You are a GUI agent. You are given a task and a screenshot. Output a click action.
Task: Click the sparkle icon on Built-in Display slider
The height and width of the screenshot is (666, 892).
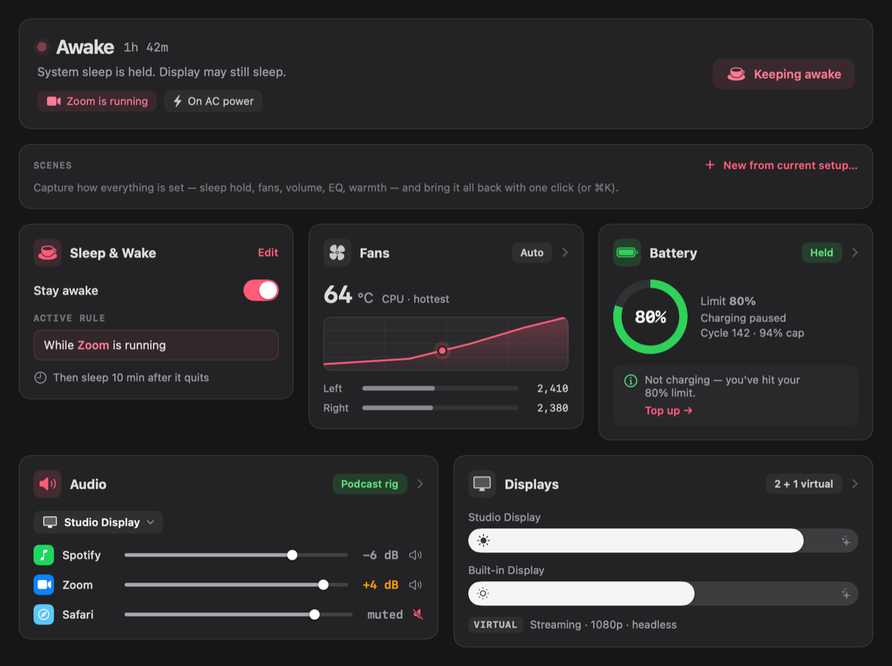[845, 594]
